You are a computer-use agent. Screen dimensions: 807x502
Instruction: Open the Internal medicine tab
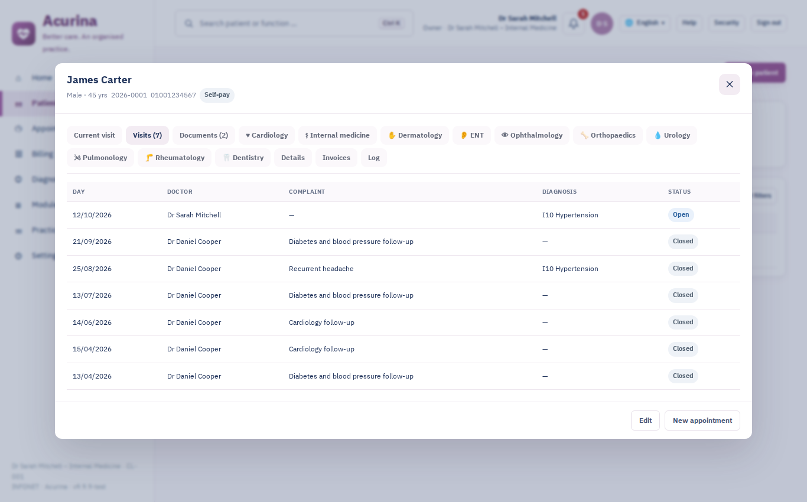[337, 135]
